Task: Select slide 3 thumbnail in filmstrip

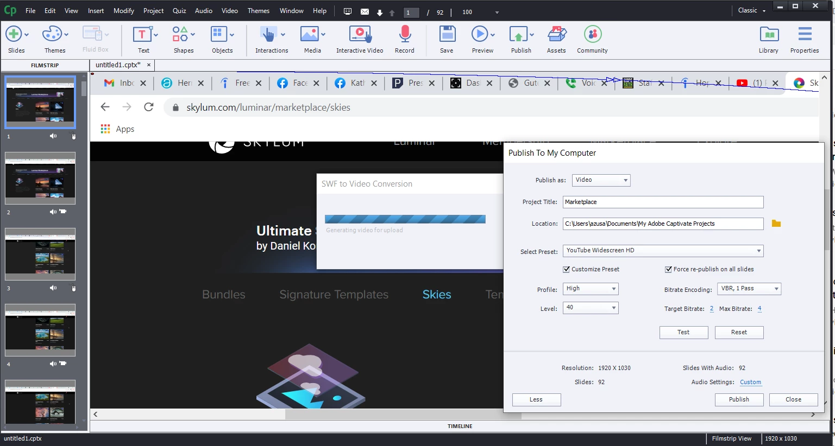Action: (x=40, y=254)
